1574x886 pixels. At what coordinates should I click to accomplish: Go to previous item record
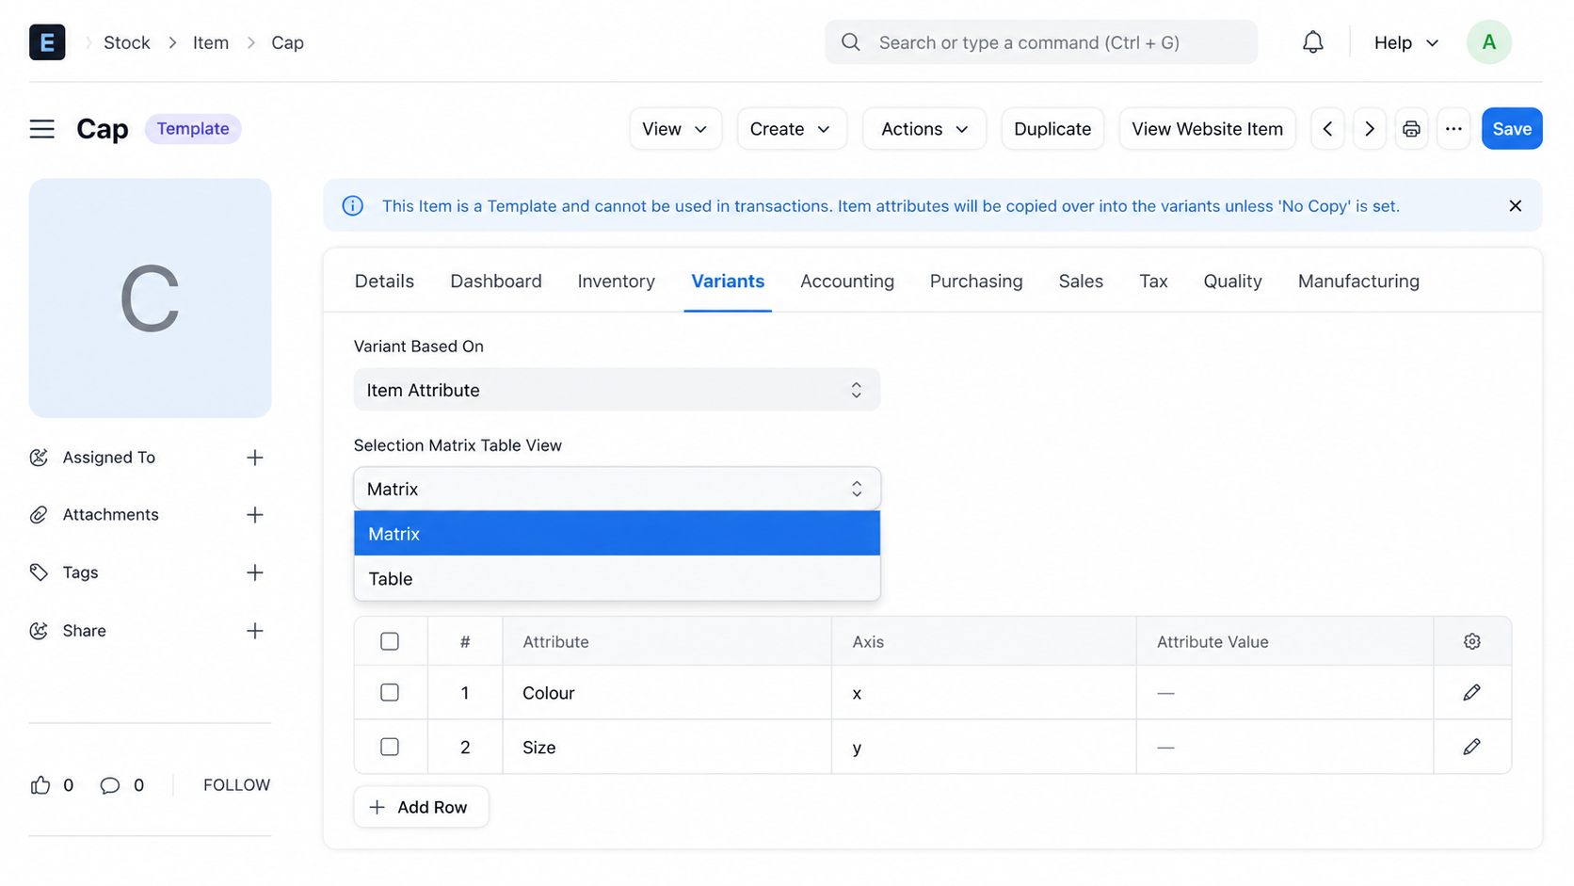tap(1327, 129)
